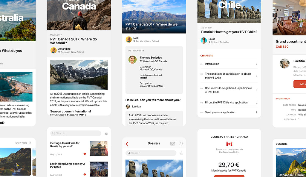Click Louis's avatar under the Chile tutorial title
Viewport: 306px width, 177px height.
204,40
